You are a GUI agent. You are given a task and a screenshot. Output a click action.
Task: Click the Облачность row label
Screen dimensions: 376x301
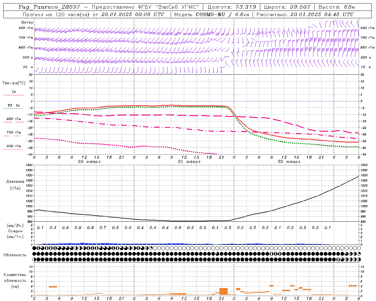tap(15, 255)
